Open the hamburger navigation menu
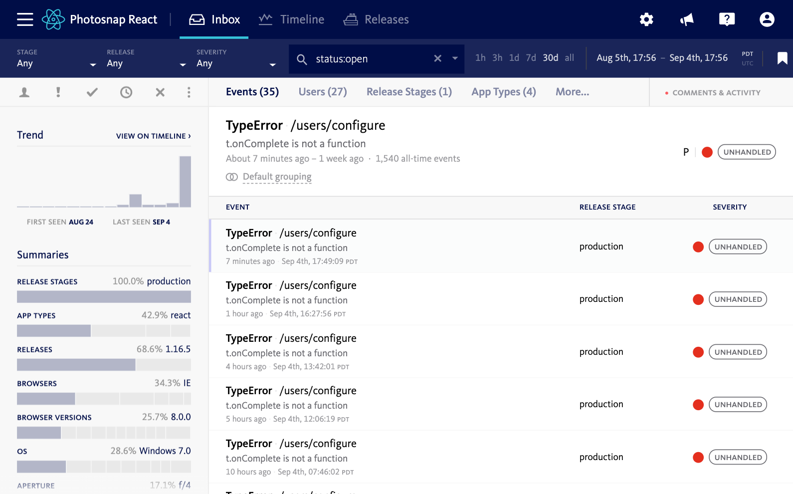The height and width of the screenshot is (494, 793). coord(25,19)
